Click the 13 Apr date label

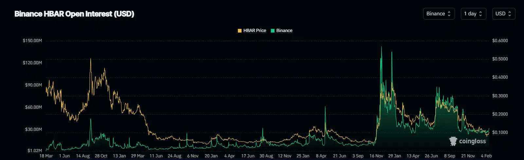413,156
